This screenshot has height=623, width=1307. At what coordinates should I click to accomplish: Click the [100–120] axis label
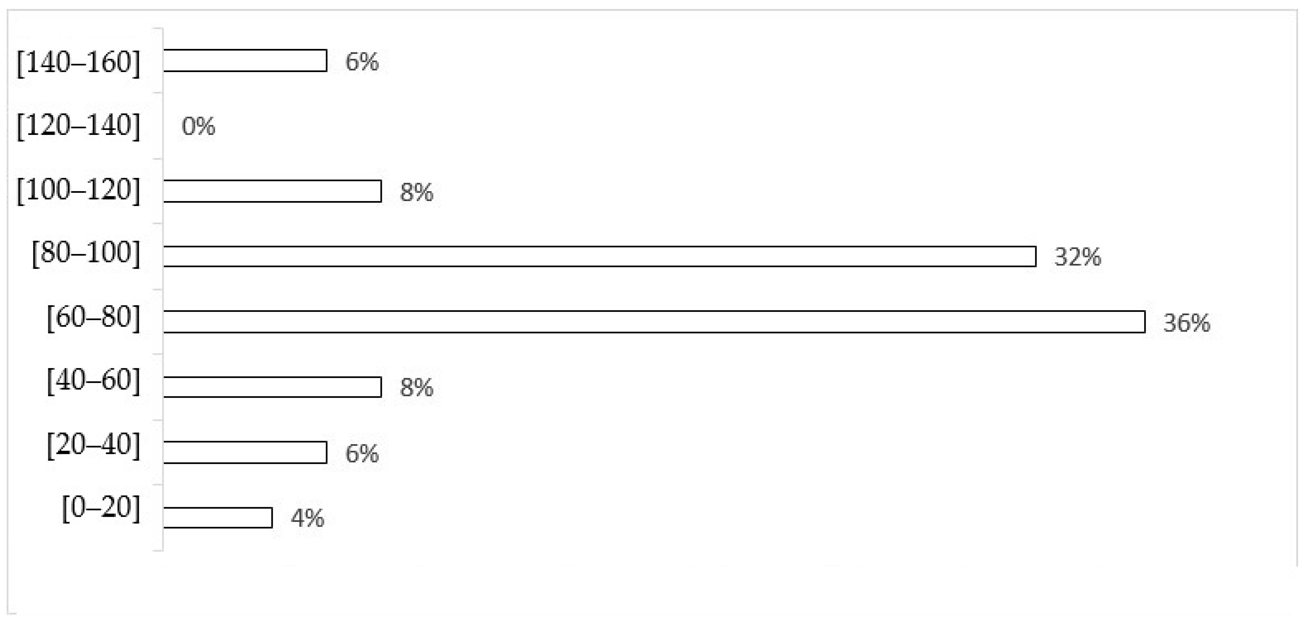coord(78,190)
